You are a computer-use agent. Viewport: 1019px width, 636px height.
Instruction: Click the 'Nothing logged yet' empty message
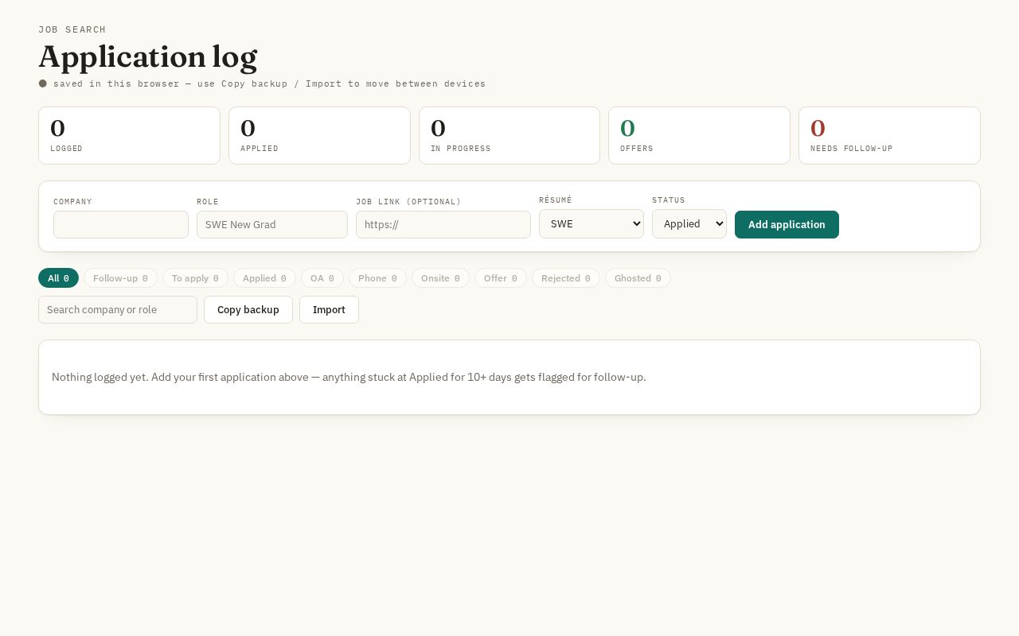pyautogui.click(x=349, y=377)
